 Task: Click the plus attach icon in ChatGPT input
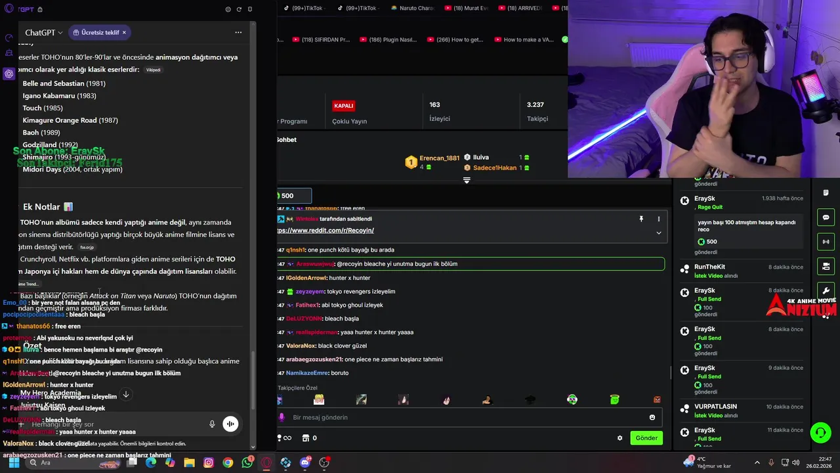(x=21, y=424)
